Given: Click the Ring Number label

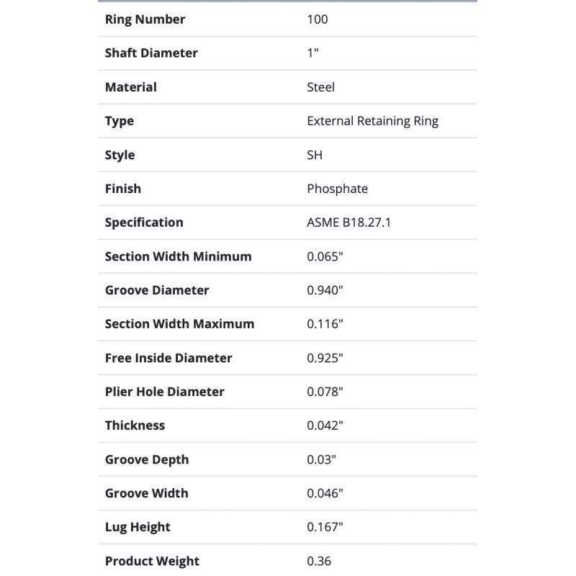Looking at the screenshot, I should (145, 19).
